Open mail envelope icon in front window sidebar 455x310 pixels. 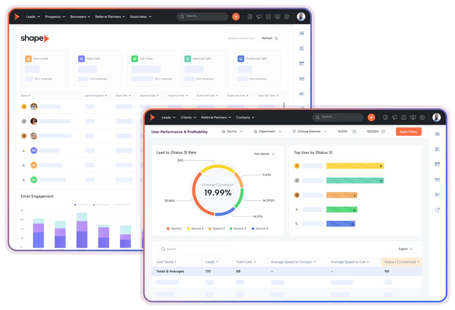[437, 179]
